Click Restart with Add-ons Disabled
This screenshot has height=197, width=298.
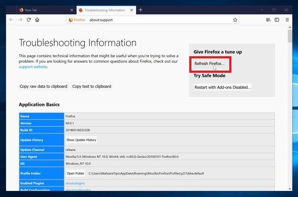tap(222, 87)
